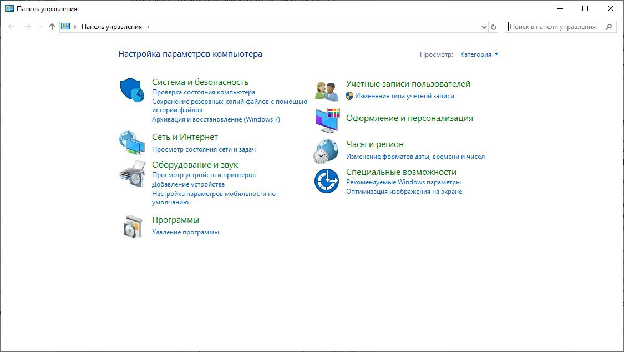Click the Ease of Access blue circle icon

[x=327, y=181]
